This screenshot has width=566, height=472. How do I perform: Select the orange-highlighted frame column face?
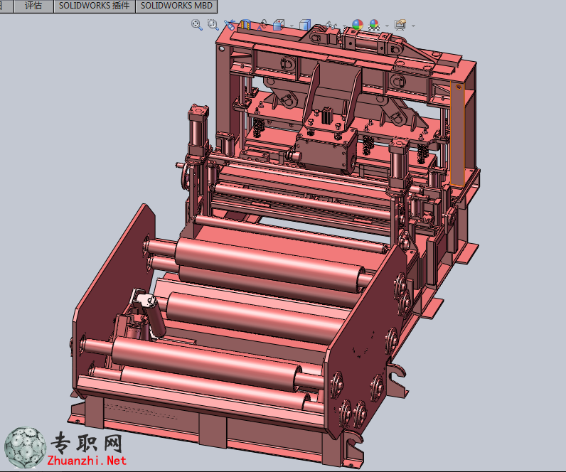coord(457,134)
